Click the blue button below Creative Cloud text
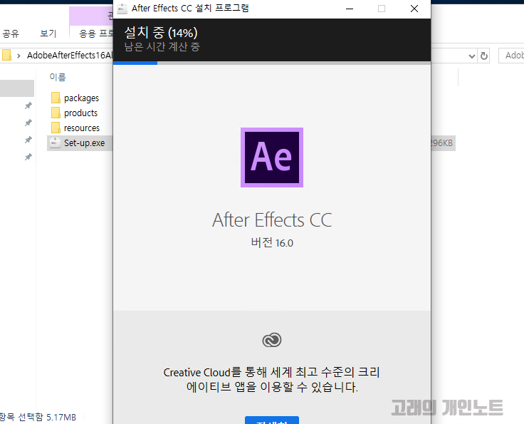 (272, 420)
